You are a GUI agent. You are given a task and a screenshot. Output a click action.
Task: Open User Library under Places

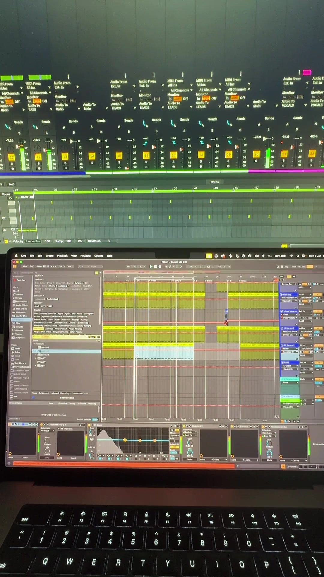pos(19,363)
